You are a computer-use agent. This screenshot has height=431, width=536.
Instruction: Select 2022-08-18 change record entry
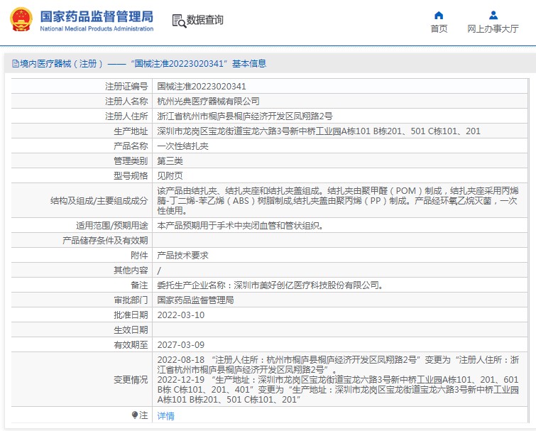point(338,365)
